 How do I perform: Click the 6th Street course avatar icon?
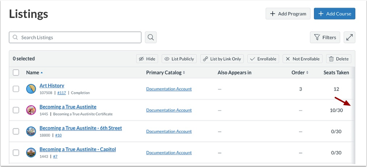(x=31, y=131)
